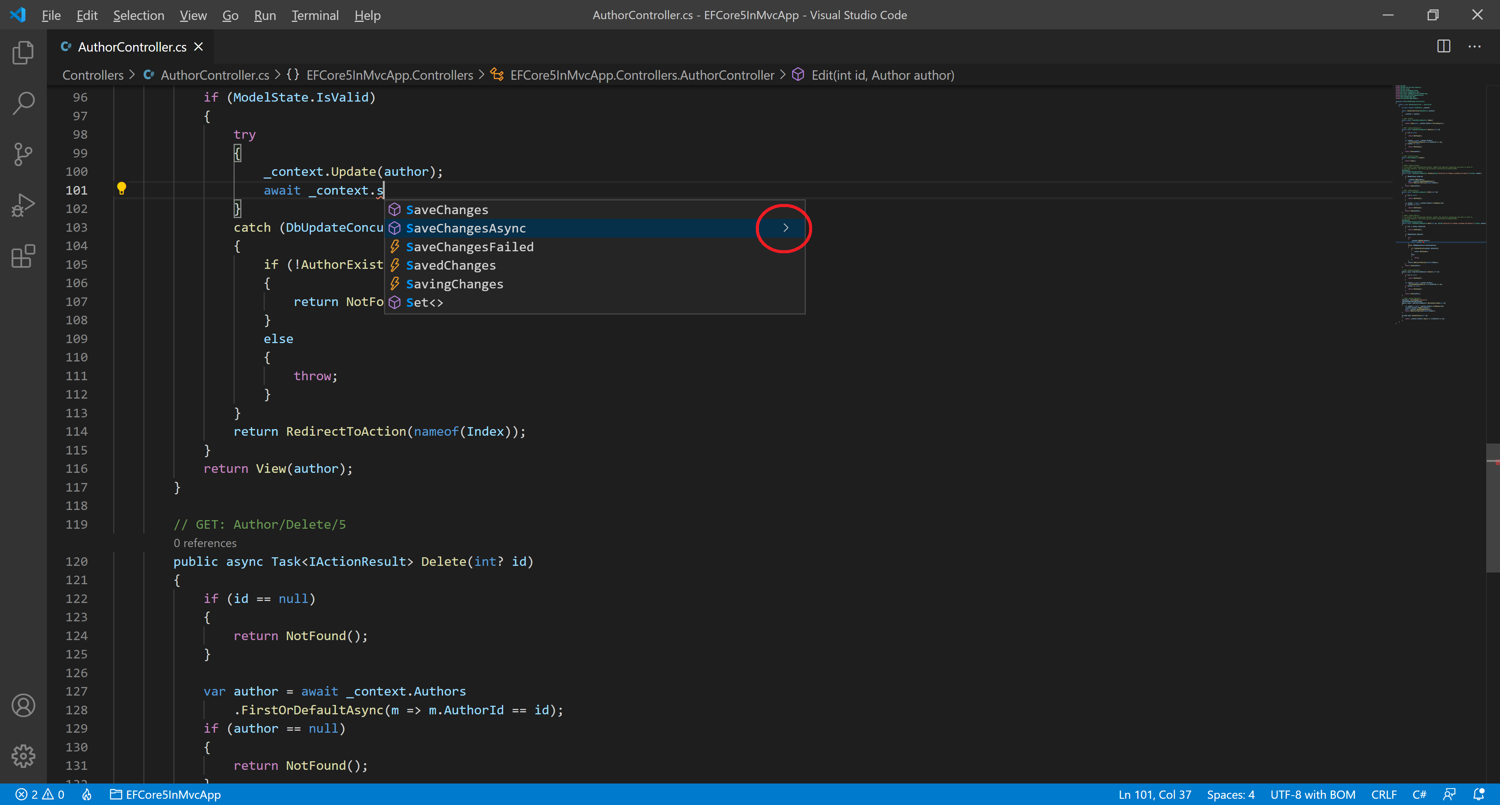This screenshot has width=1500, height=805.
Task: Expand details arrow for SaveChangesAsync suggestion
Action: (785, 228)
